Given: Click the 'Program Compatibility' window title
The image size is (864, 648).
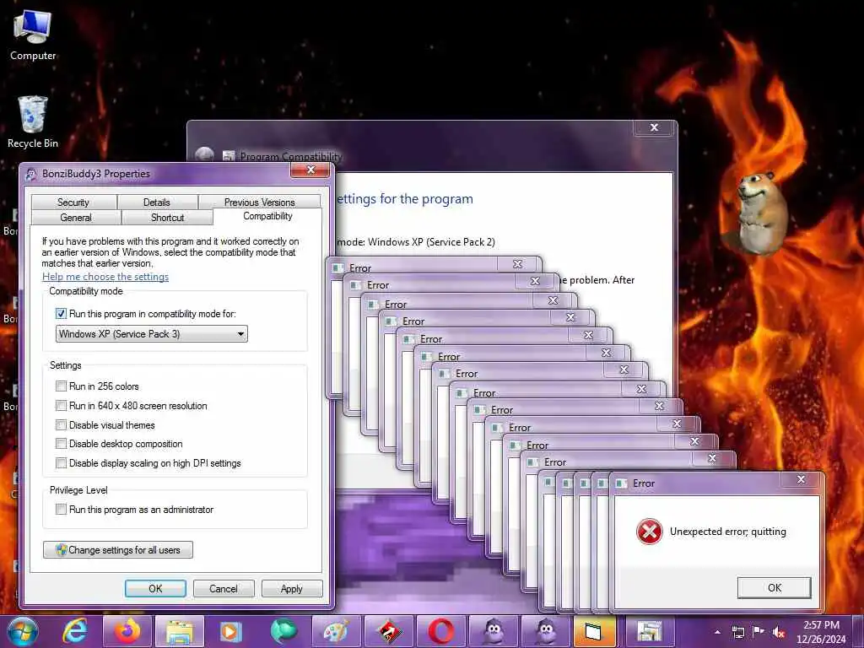Looking at the screenshot, I should pos(291,156).
